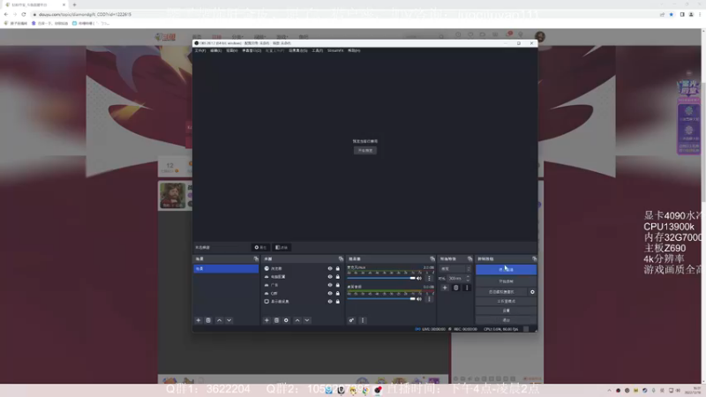Remove selected source with trash icon
The height and width of the screenshot is (397, 706).
click(x=276, y=320)
